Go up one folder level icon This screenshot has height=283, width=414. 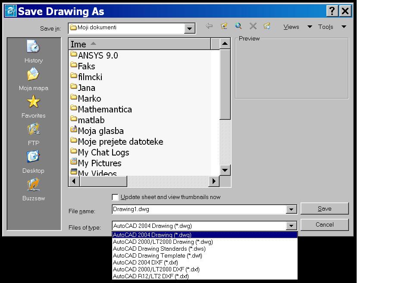coord(224,26)
